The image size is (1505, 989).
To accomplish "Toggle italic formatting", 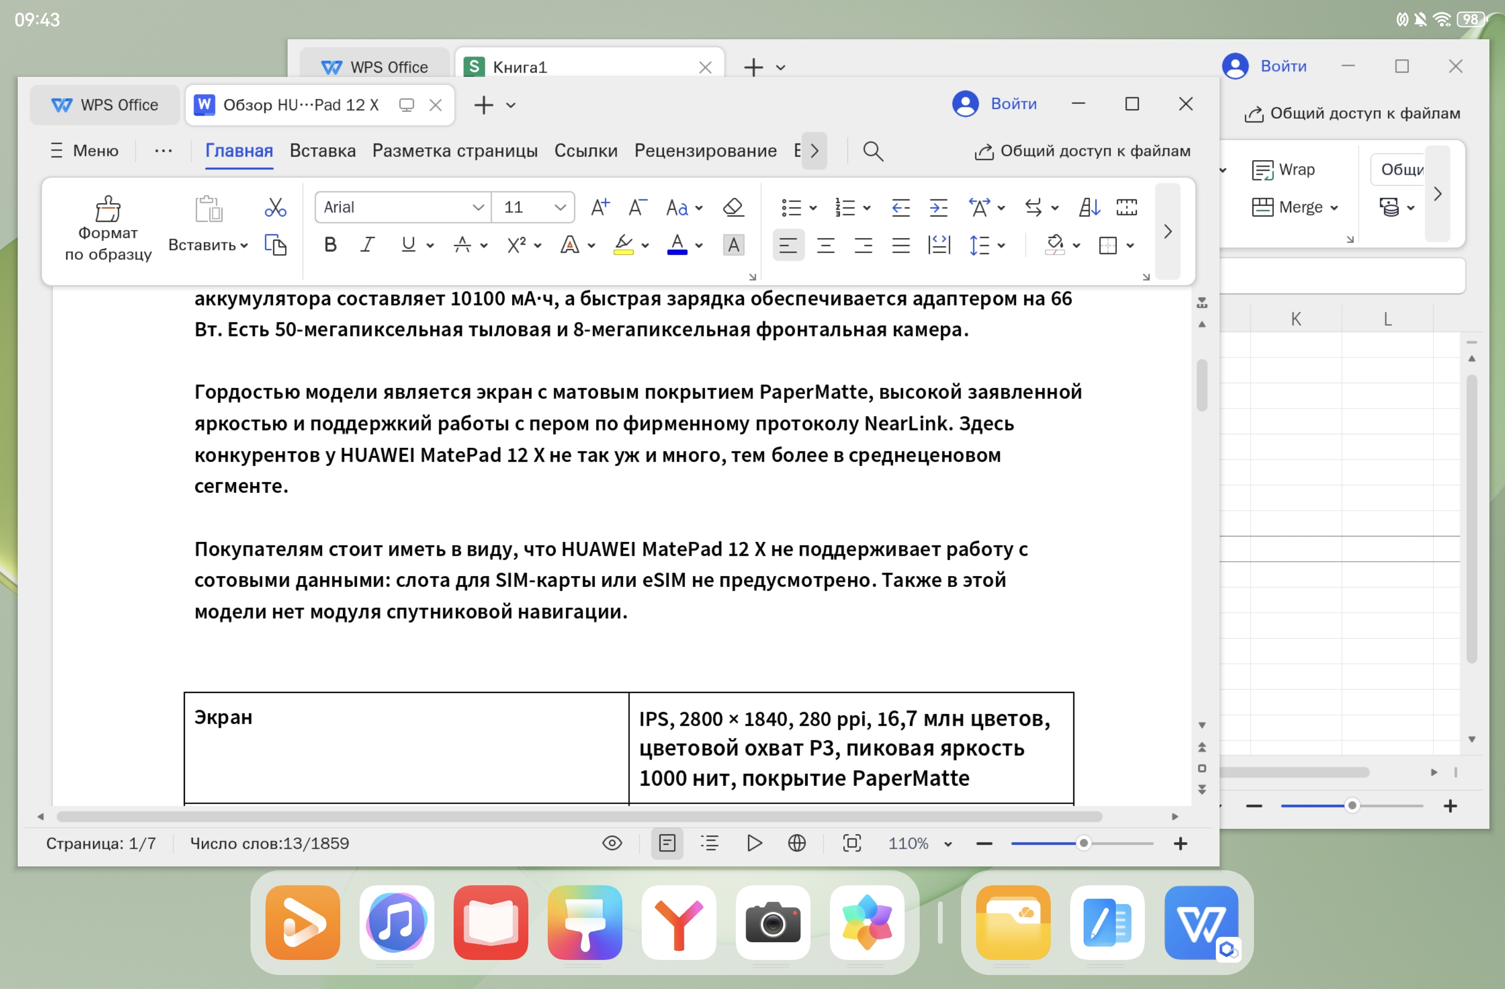I will 368,245.
